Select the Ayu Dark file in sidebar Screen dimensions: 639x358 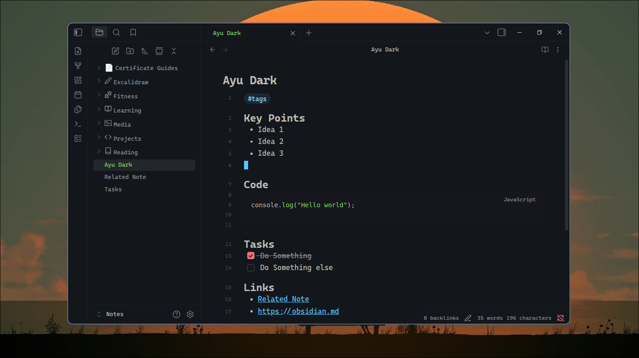click(144, 165)
